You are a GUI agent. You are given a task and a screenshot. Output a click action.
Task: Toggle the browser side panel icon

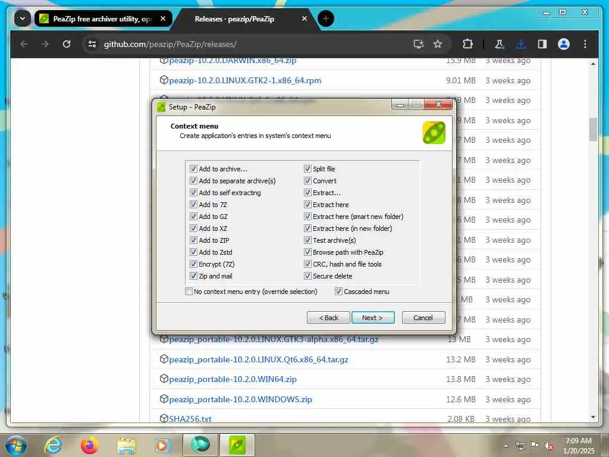pyautogui.click(x=542, y=44)
